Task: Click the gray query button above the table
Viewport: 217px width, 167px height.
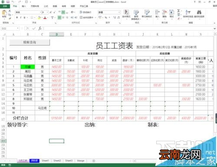Action: click(30, 43)
